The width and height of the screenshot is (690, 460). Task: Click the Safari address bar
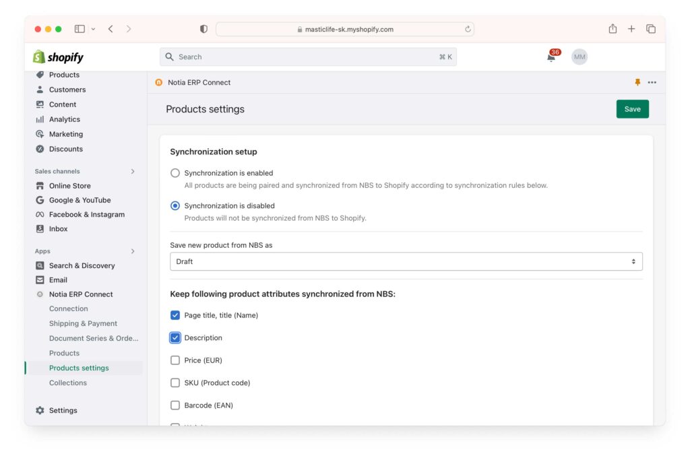345,29
